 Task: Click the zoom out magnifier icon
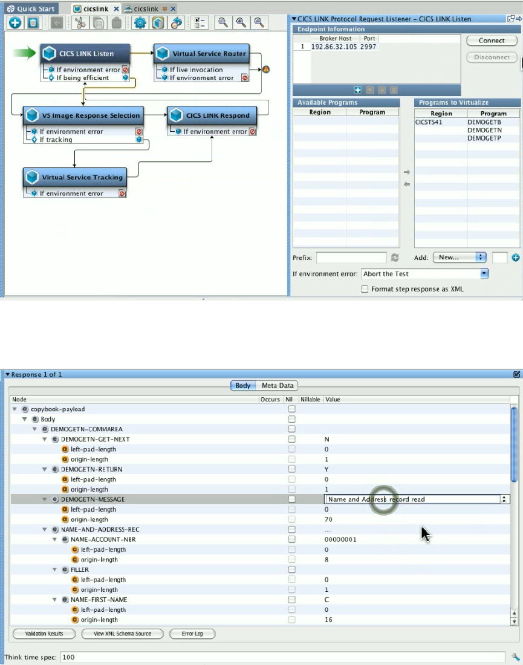259,22
